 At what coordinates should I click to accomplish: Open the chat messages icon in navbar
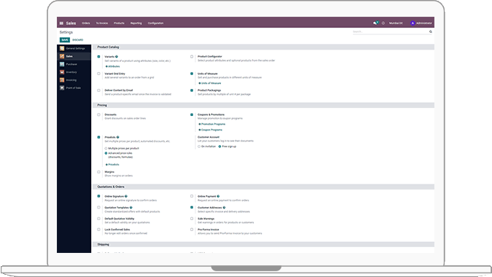pos(375,23)
